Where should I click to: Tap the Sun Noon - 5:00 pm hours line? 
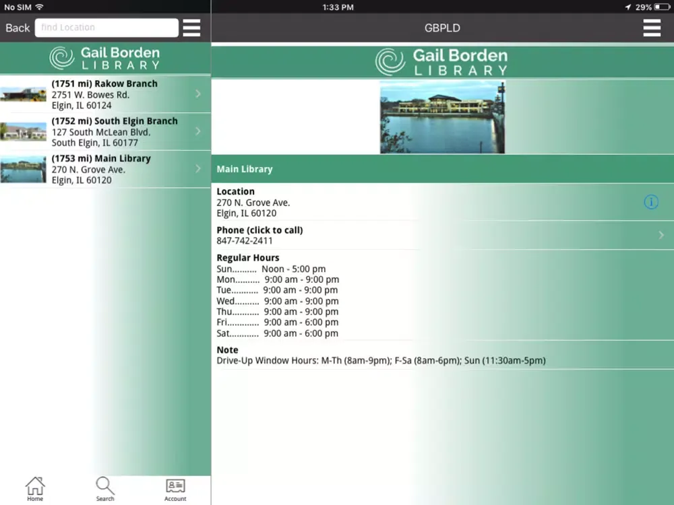coord(271,269)
